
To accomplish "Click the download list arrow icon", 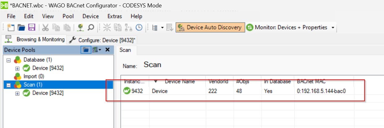I will click(x=170, y=27).
